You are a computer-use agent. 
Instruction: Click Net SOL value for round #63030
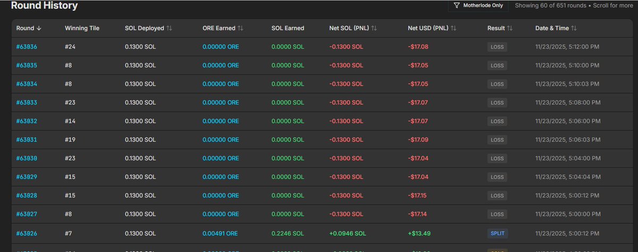pos(347,158)
